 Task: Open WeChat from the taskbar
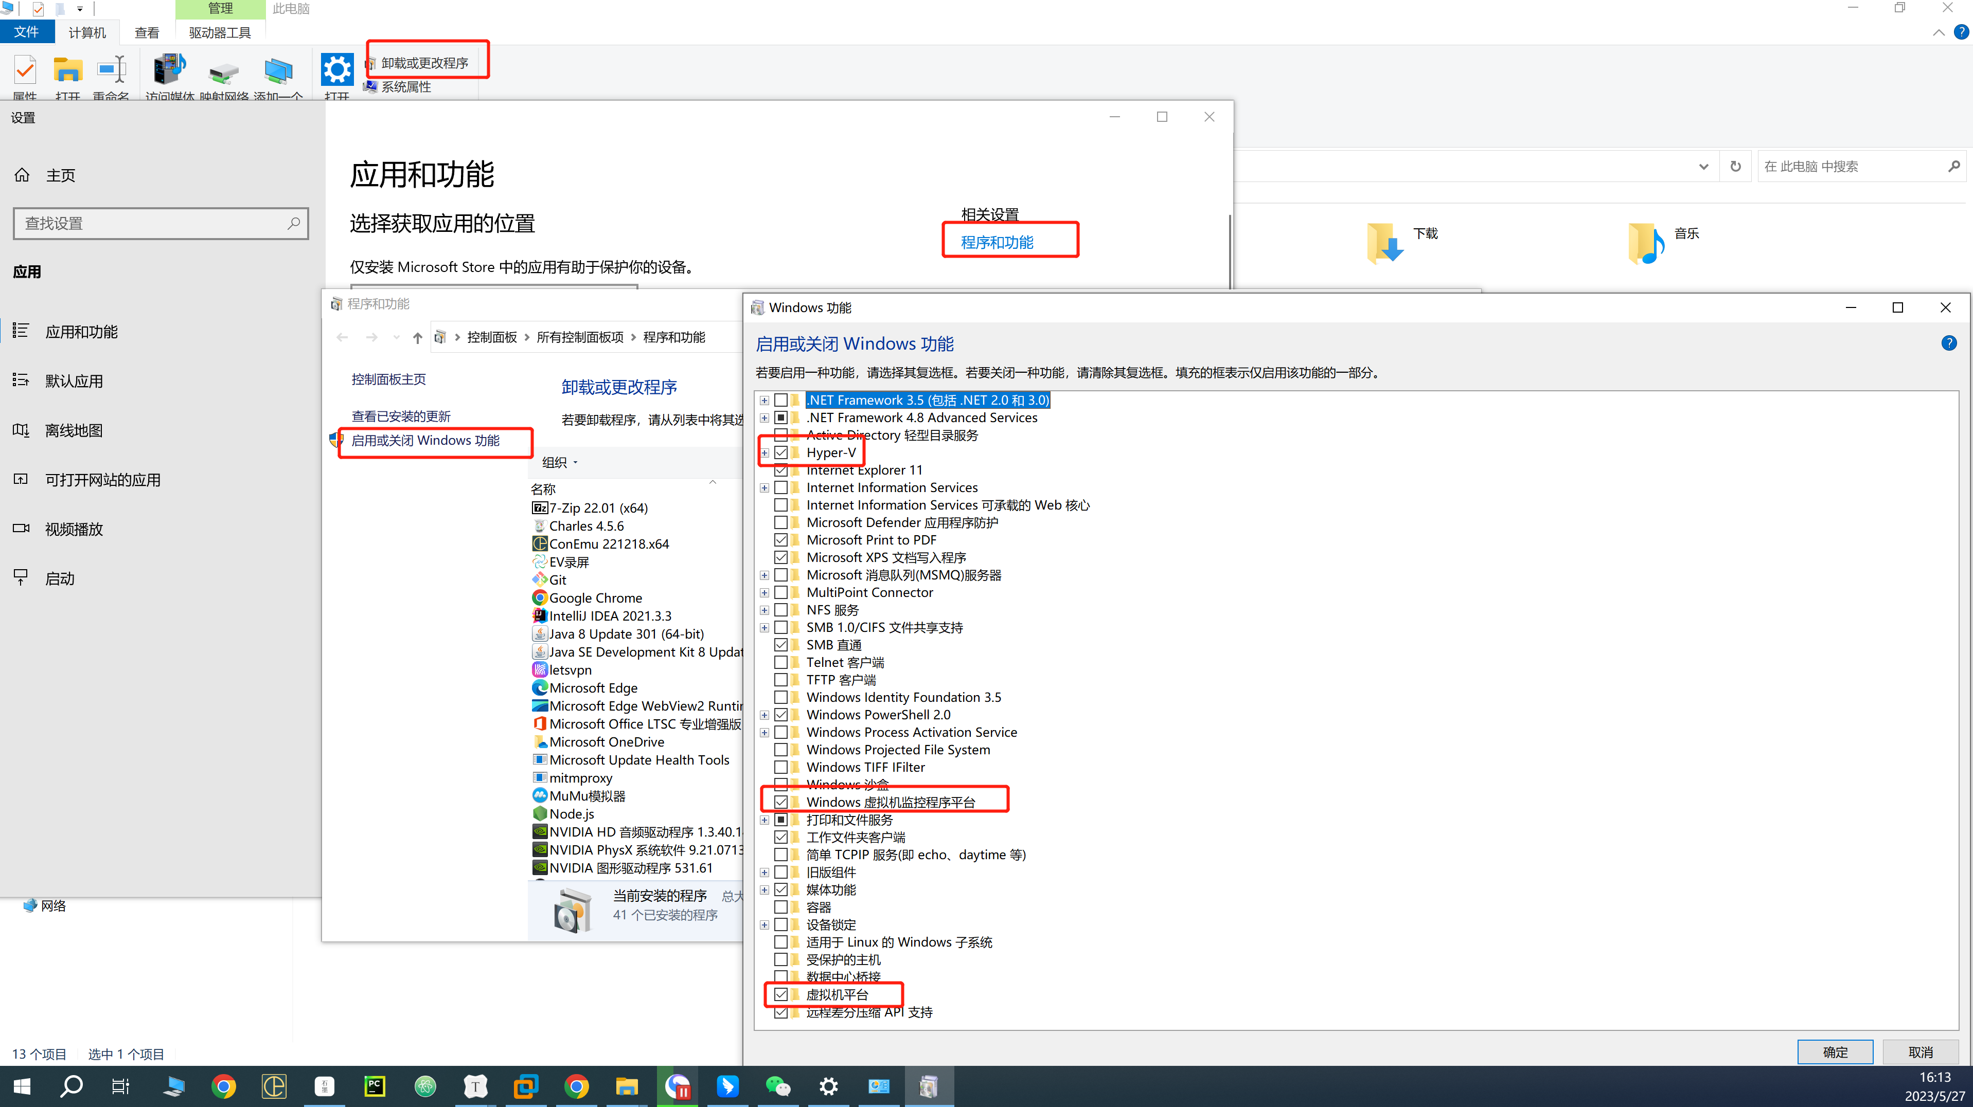tap(777, 1085)
